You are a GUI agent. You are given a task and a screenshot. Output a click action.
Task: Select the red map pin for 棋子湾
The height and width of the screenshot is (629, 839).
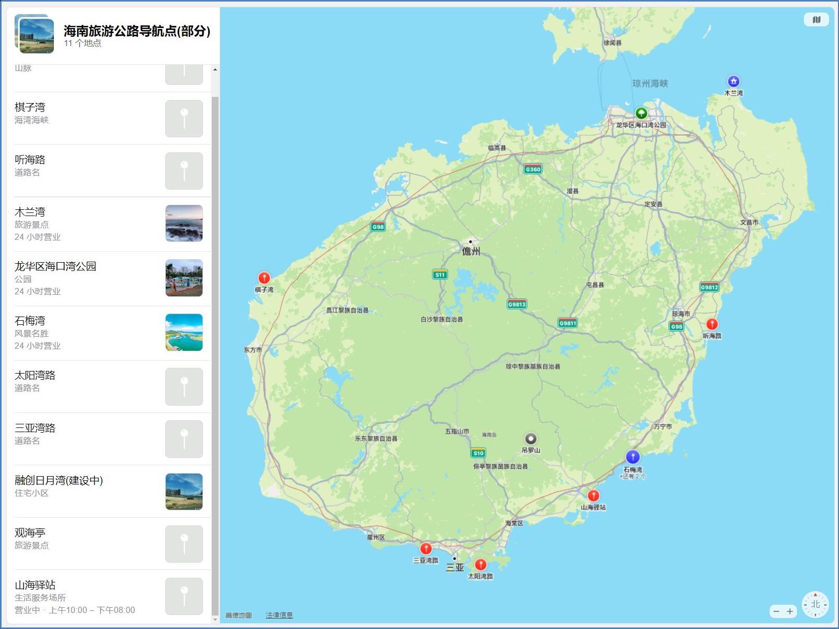click(x=264, y=278)
